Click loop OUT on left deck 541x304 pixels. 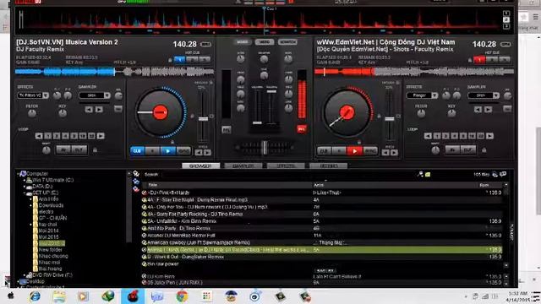click(x=79, y=150)
